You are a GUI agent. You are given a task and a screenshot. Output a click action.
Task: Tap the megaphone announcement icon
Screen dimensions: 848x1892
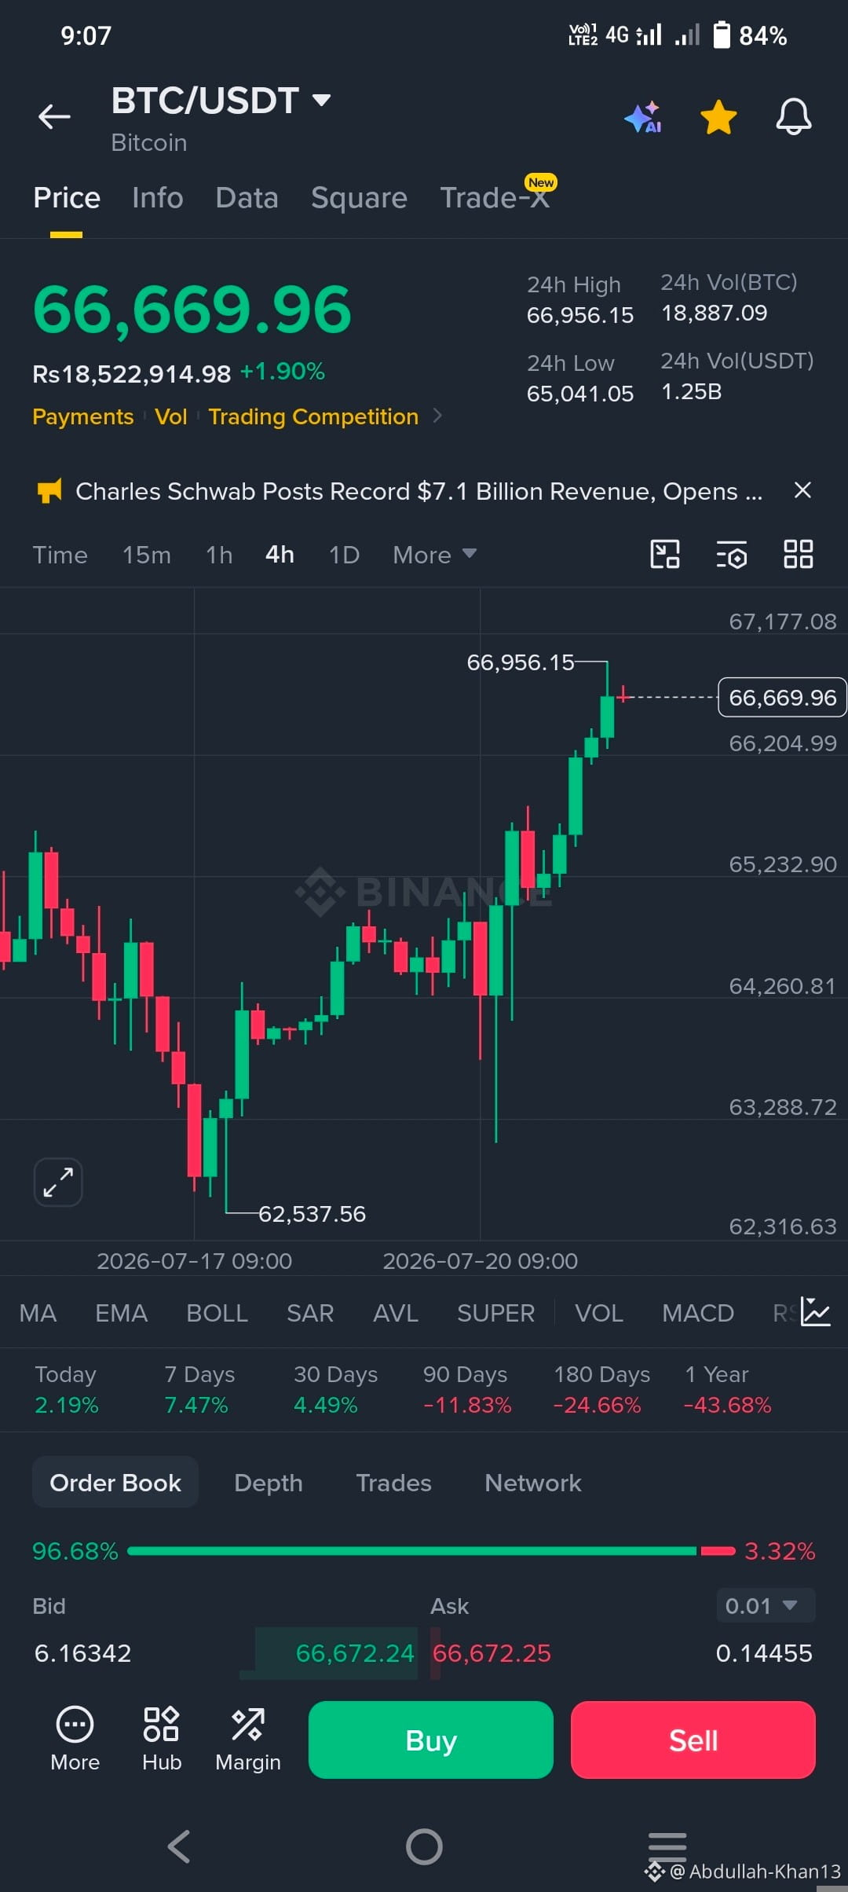pyautogui.click(x=49, y=491)
